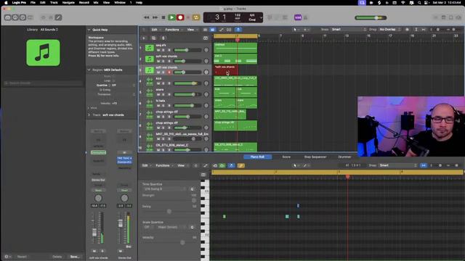465x261 pixels.
Task: Start playback with the green Play button
Action: coord(171,17)
